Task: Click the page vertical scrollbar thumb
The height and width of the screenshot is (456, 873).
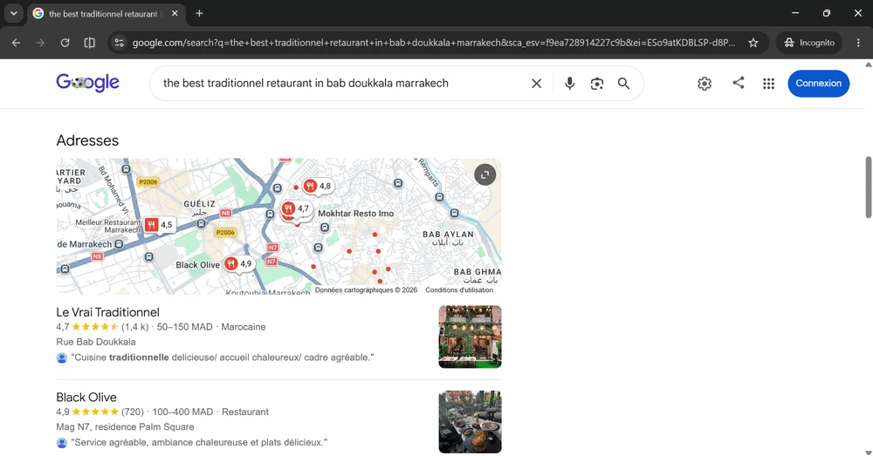Action: (x=868, y=187)
